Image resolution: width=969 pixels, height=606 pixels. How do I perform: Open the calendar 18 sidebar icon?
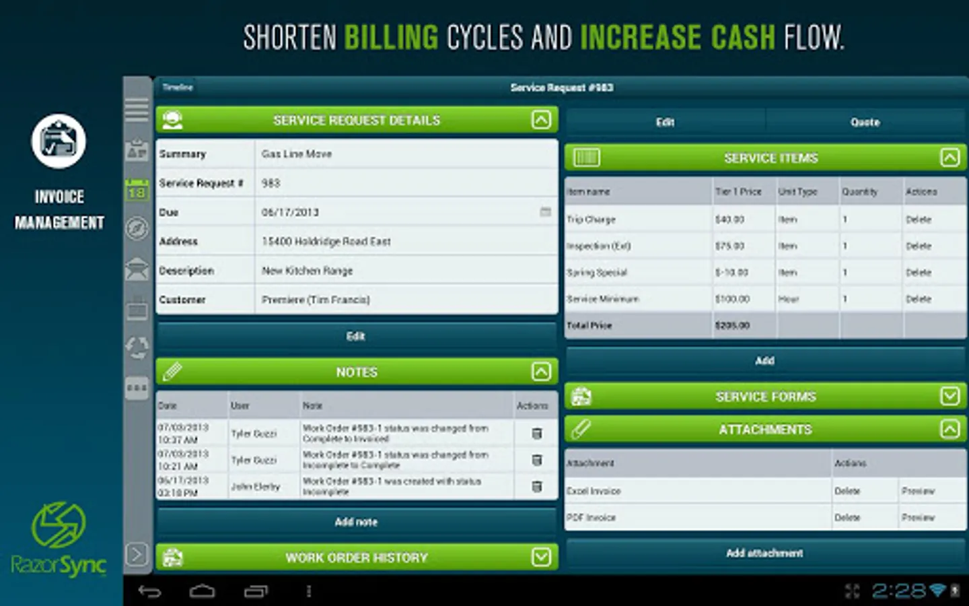coord(137,190)
